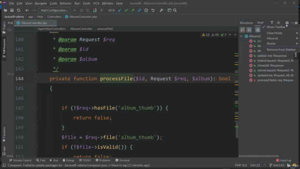300x169 pixels.
Task: Select edit(id: int): Response method
Action: coord(272,56)
